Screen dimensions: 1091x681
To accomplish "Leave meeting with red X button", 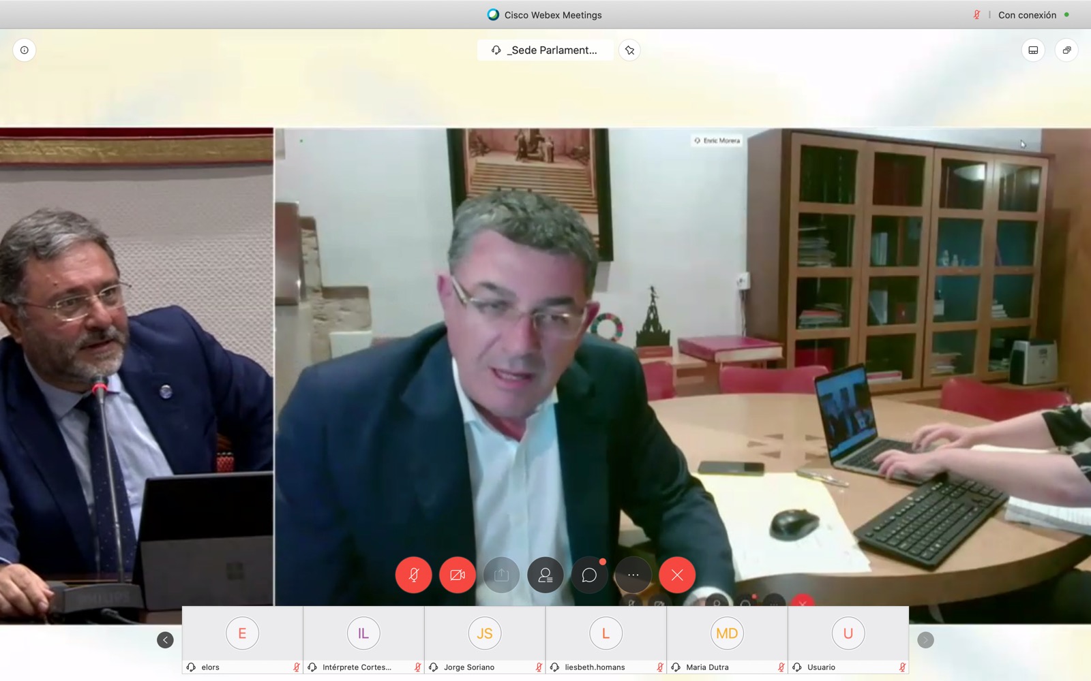I will [677, 575].
